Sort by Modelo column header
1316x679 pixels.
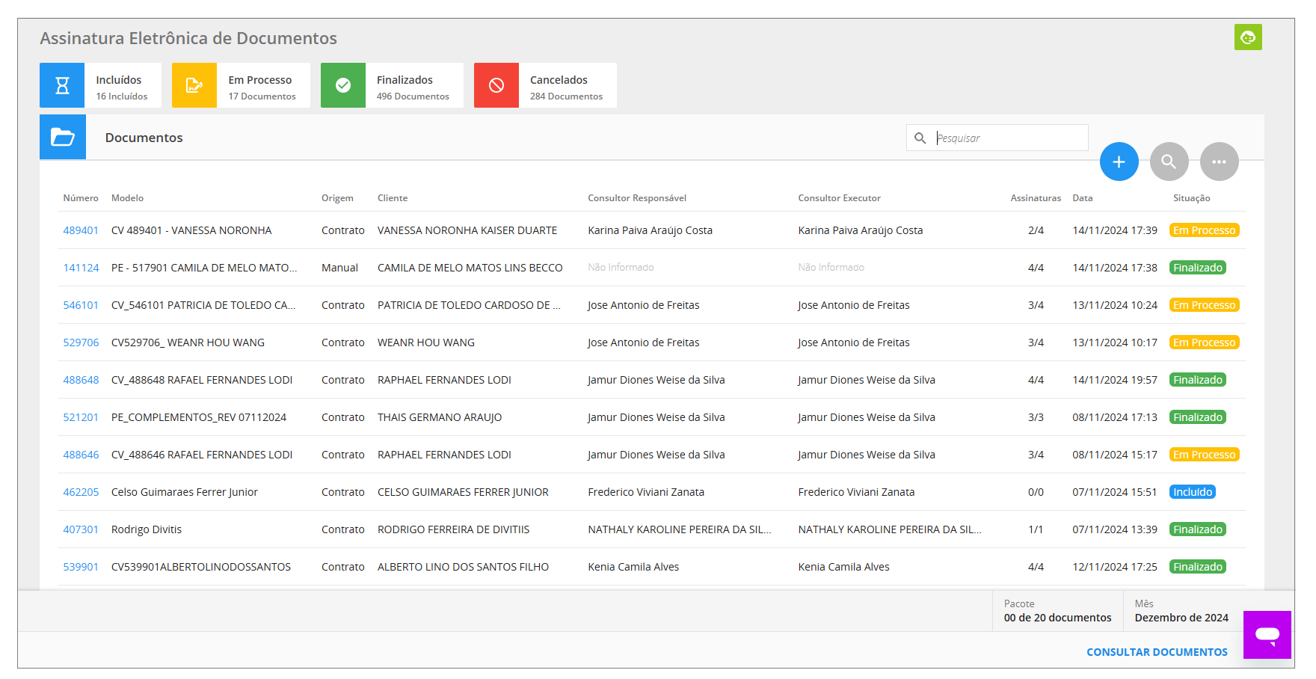pos(127,198)
